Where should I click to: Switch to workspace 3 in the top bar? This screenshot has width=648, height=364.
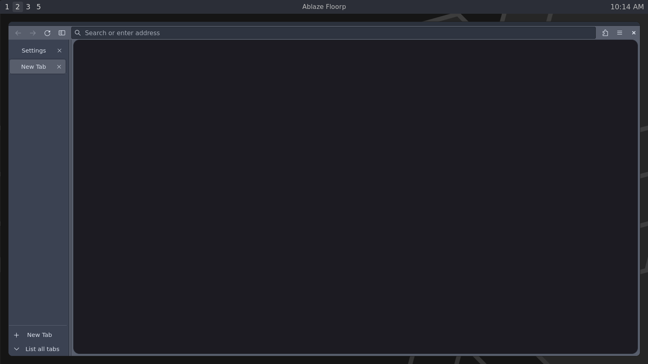click(x=28, y=6)
